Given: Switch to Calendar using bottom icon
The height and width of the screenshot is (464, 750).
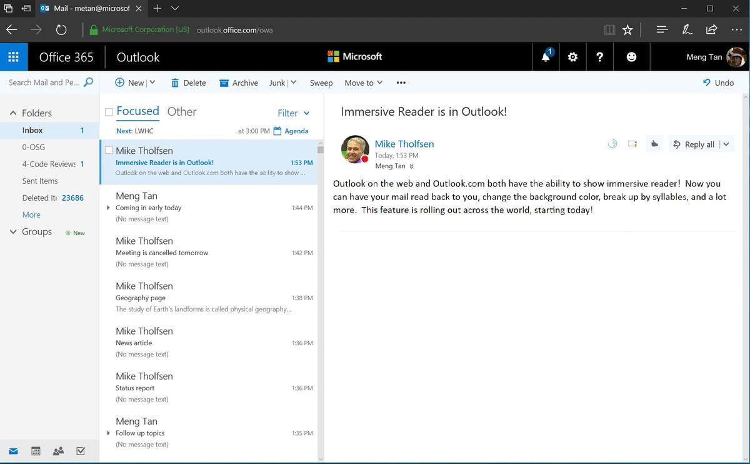Looking at the screenshot, I should tap(36, 451).
